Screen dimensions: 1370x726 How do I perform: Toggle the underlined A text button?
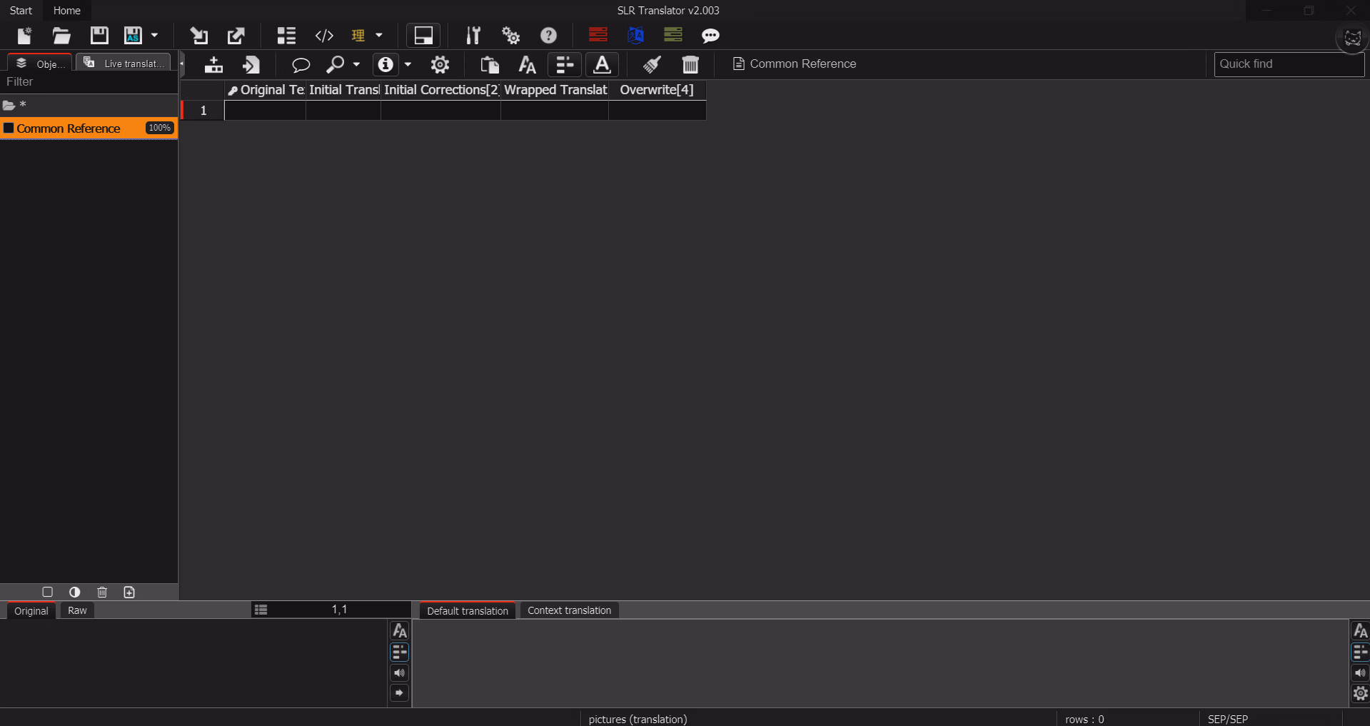coord(602,65)
